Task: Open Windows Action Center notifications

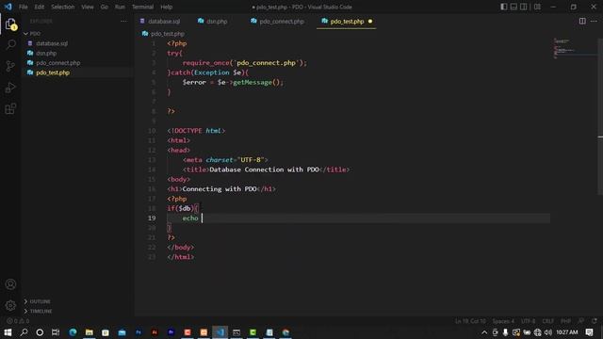Action: click(589, 332)
